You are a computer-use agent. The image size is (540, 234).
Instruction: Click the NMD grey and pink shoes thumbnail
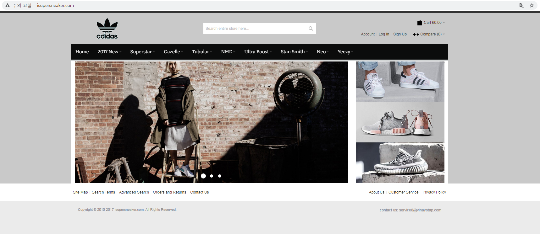click(x=400, y=122)
